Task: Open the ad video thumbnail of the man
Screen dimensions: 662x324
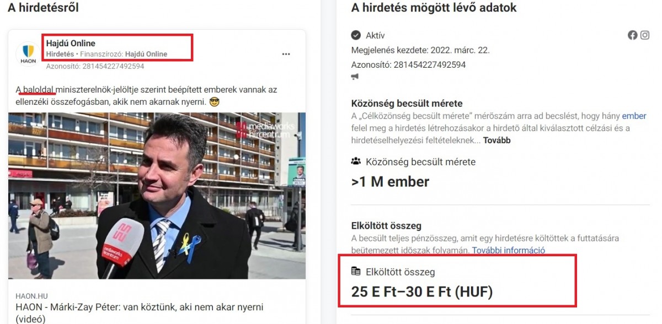Action: 157,196
